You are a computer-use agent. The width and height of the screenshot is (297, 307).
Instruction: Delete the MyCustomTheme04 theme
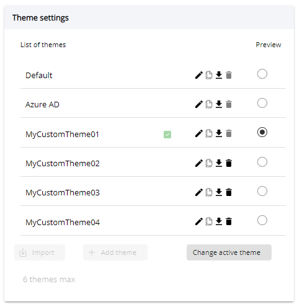(229, 221)
